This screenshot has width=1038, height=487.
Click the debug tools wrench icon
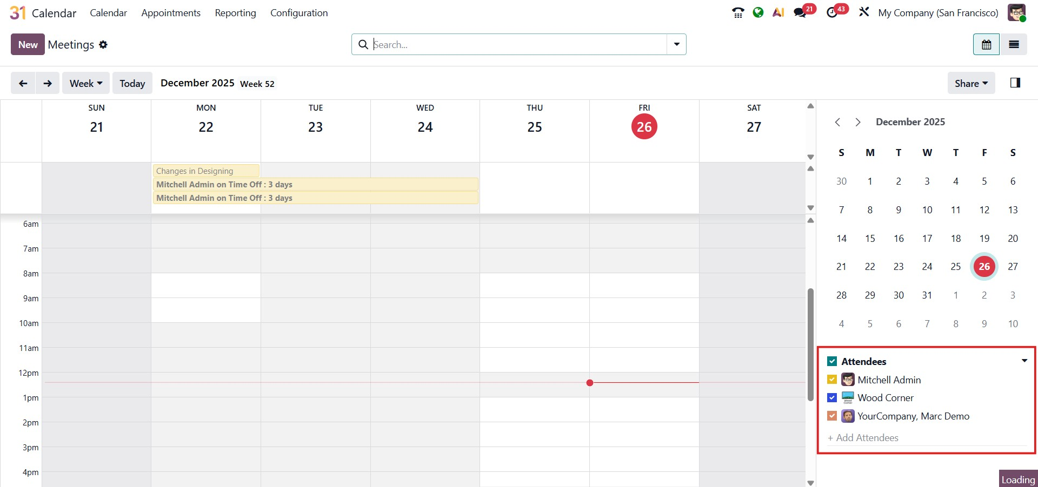[x=864, y=12]
